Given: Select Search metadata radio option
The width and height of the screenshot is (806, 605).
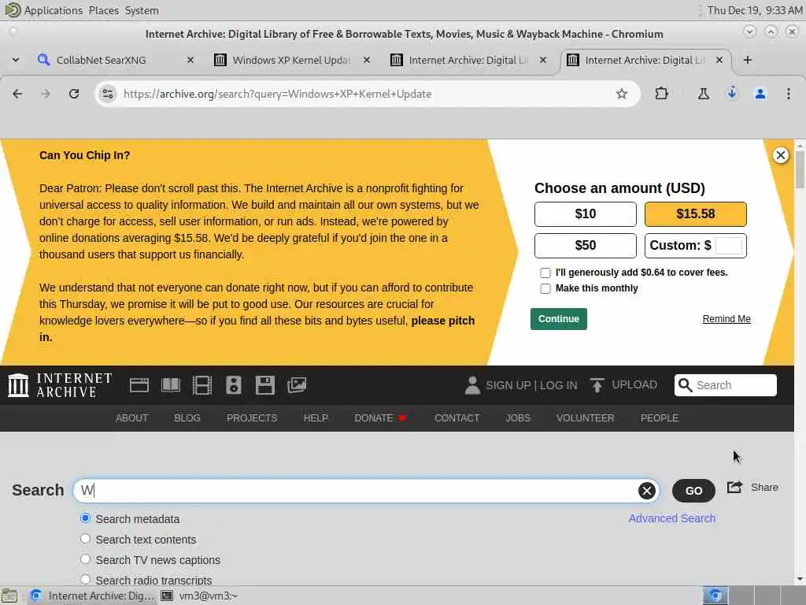Looking at the screenshot, I should 85,518.
